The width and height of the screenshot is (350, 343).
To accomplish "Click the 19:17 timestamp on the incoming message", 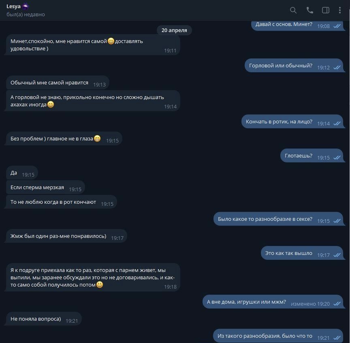I will (117, 238).
